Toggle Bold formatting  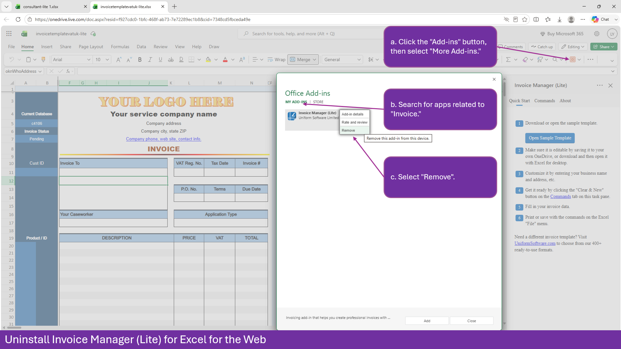140,59
